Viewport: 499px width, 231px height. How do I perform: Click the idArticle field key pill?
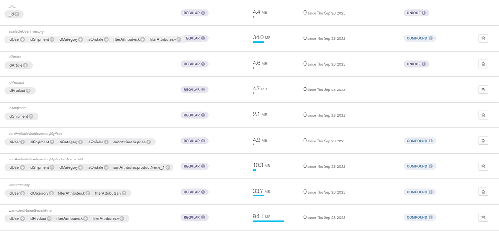tap(19, 65)
